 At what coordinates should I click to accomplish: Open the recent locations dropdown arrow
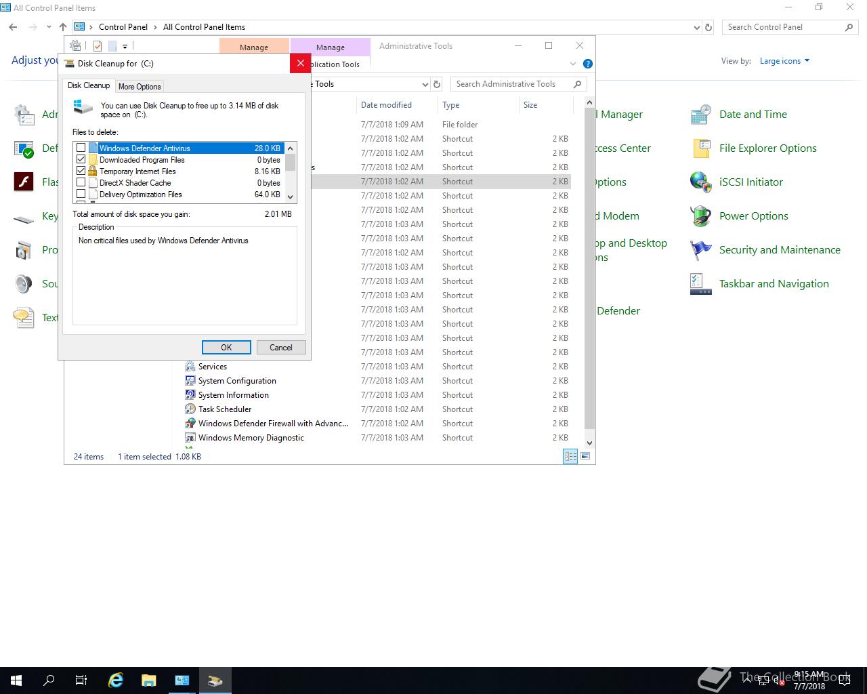(49, 27)
